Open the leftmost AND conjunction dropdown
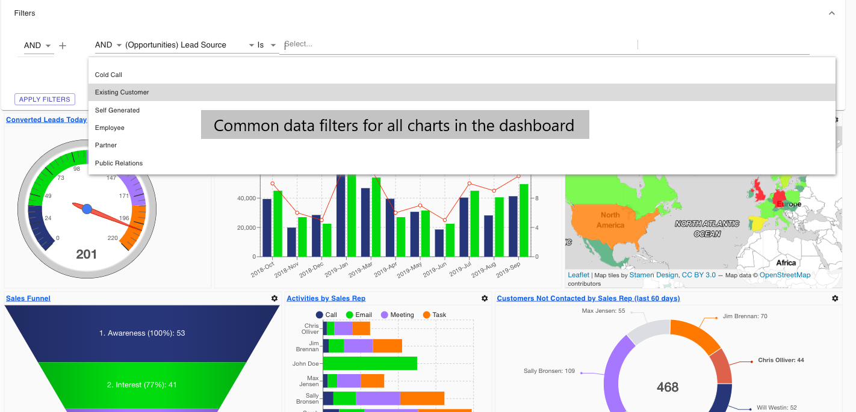 click(x=37, y=45)
